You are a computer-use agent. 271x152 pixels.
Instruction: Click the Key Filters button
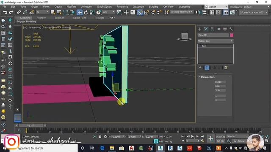239,141
